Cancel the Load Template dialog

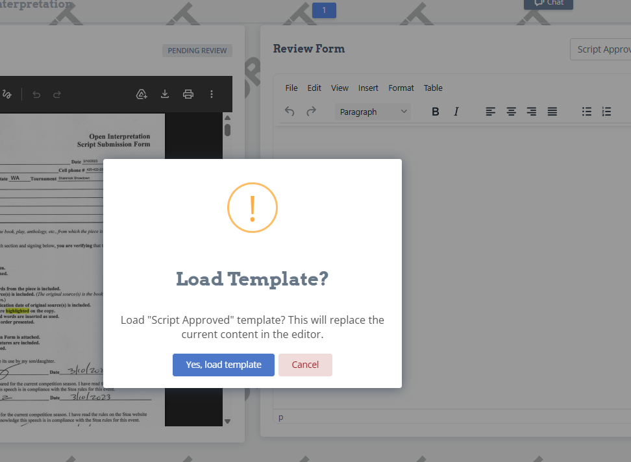(305, 365)
